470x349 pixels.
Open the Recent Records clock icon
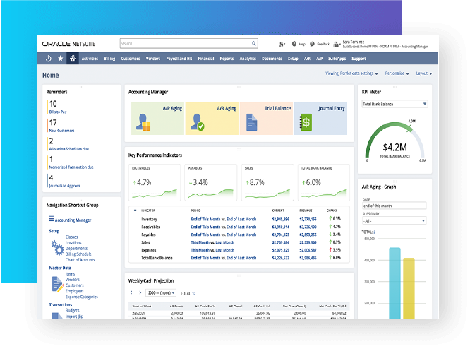pos(48,59)
